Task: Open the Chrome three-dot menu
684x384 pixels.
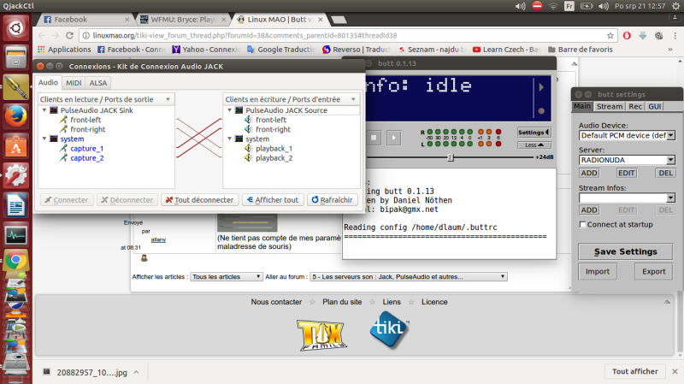Action: (x=675, y=35)
